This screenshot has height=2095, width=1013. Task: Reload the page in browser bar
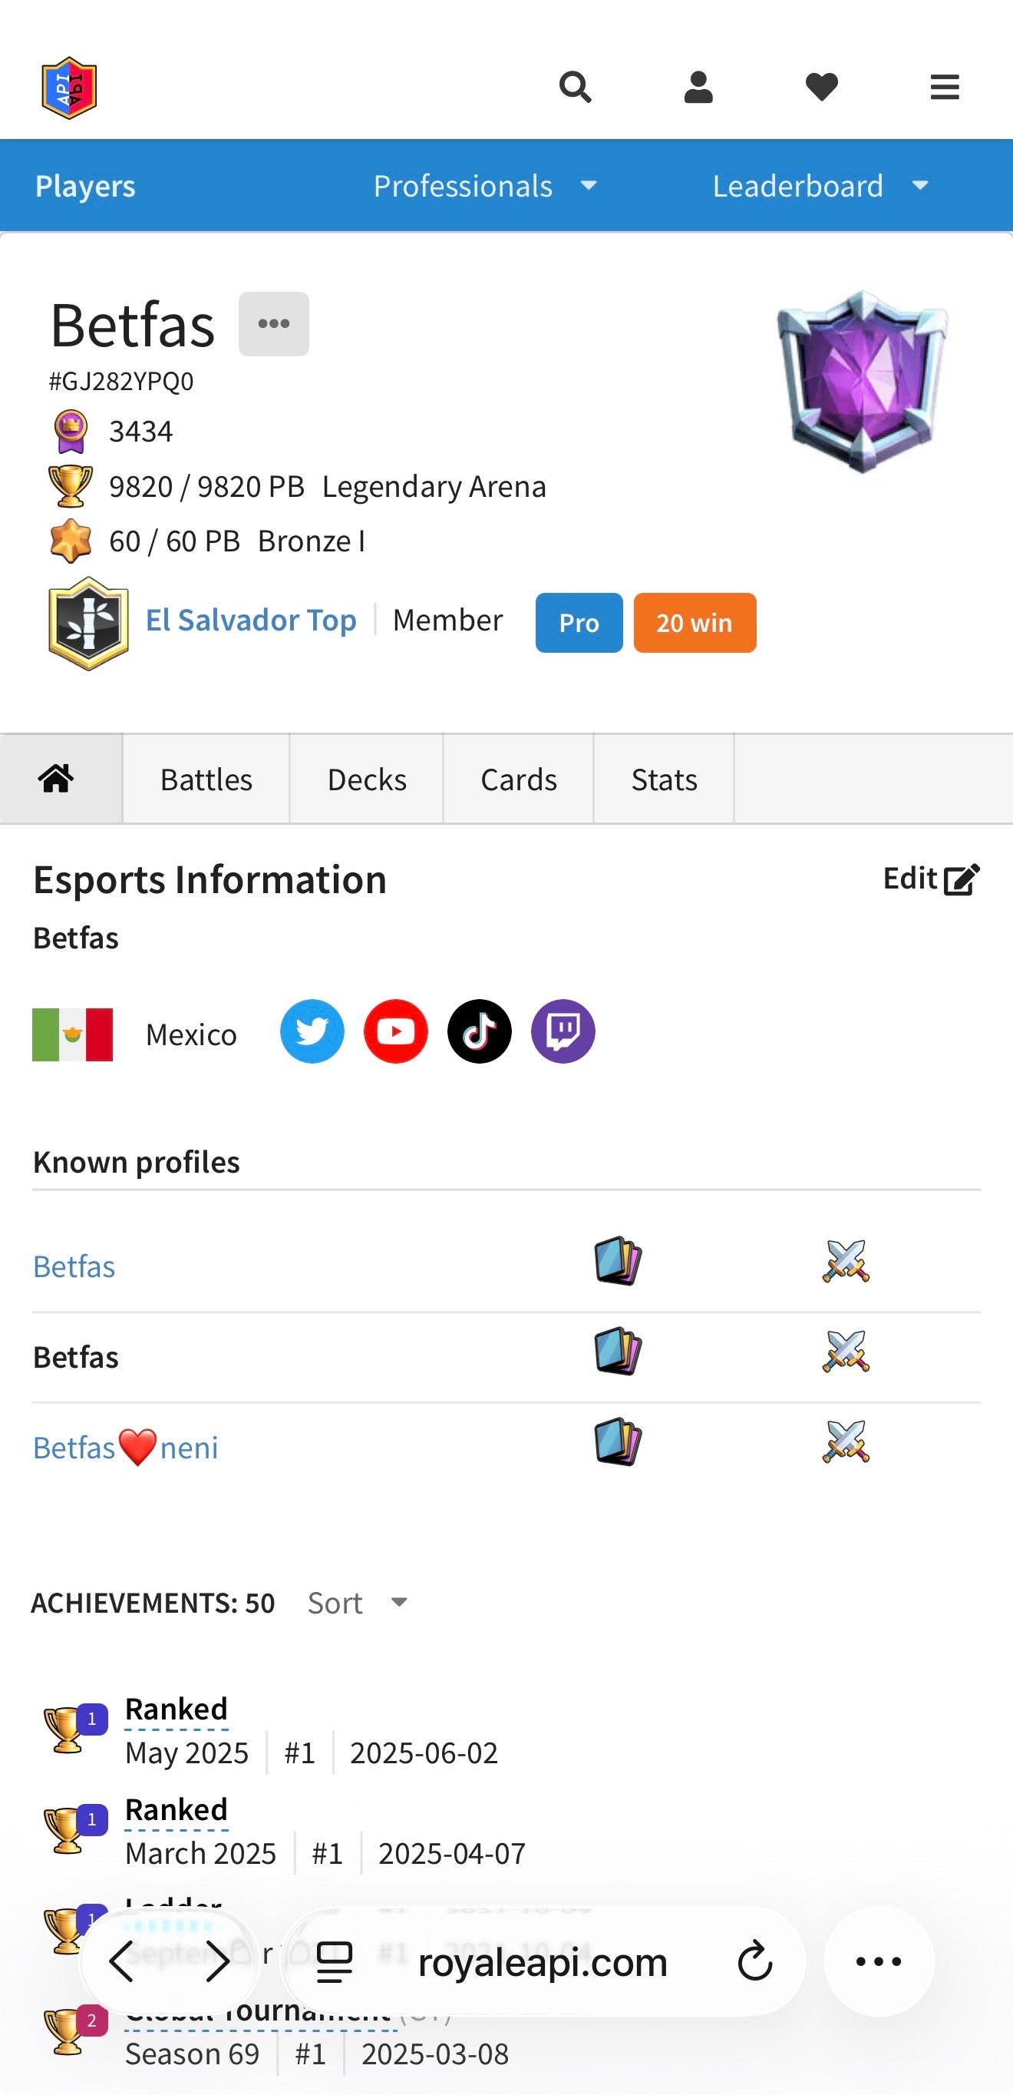click(754, 1961)
